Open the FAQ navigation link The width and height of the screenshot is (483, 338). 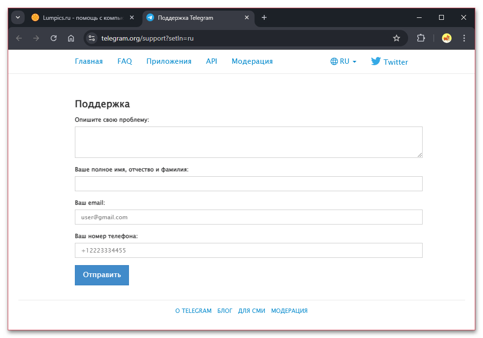click(x=125, y=61)
